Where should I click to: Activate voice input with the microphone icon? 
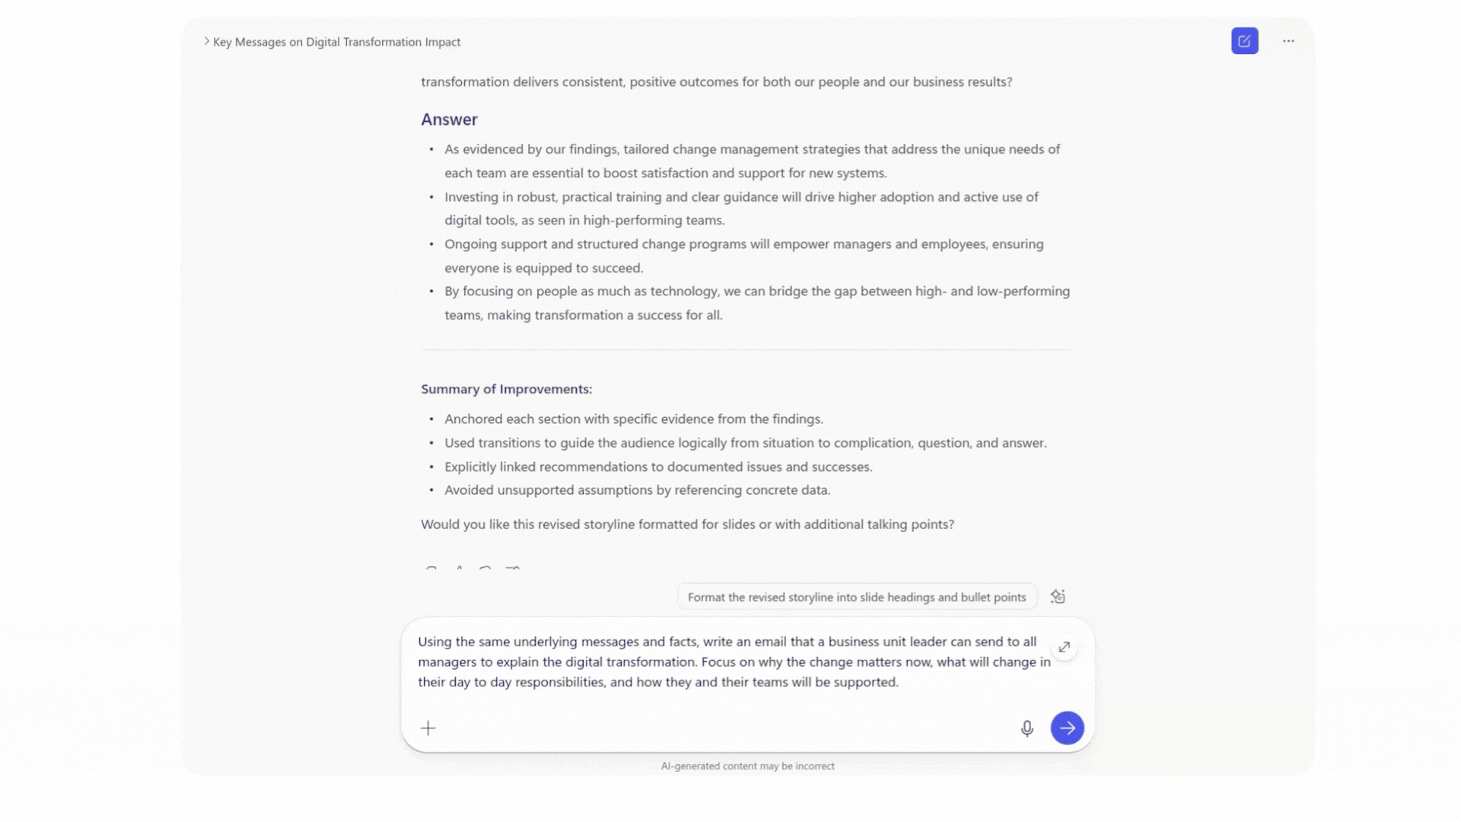point(1027,728)
